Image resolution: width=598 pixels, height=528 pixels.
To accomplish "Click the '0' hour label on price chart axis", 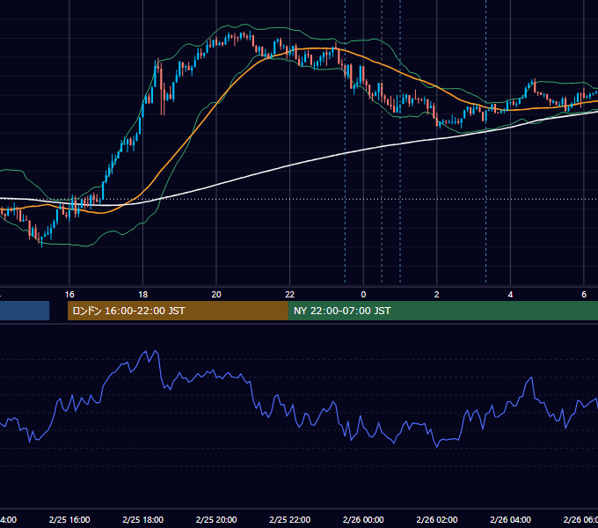I will pos(363,295).
